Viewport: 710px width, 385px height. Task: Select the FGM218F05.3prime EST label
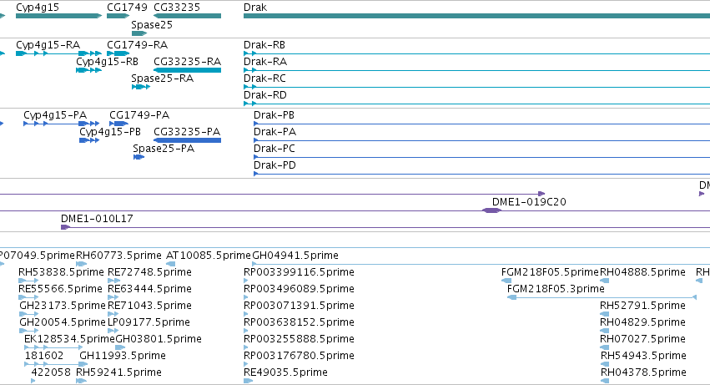pyautogui.click(x=556, y=289)
